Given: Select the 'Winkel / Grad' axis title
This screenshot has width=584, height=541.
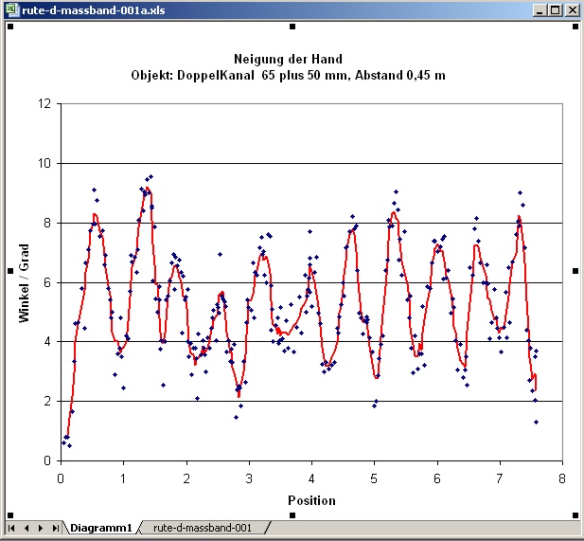Looking at the screenshot, I should pyautogui.click(x=25, y=281).
